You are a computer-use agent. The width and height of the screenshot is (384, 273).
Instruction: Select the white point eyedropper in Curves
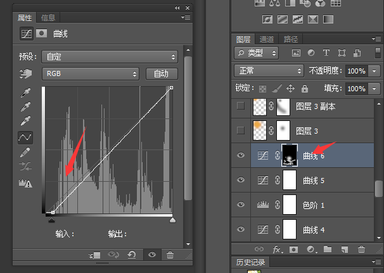(25, 120)
